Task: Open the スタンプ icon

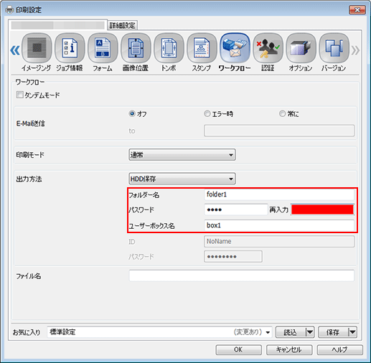Action: point(202,48)
